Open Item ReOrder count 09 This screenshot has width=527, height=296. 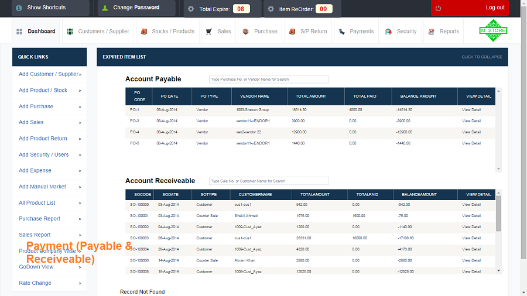324,9
